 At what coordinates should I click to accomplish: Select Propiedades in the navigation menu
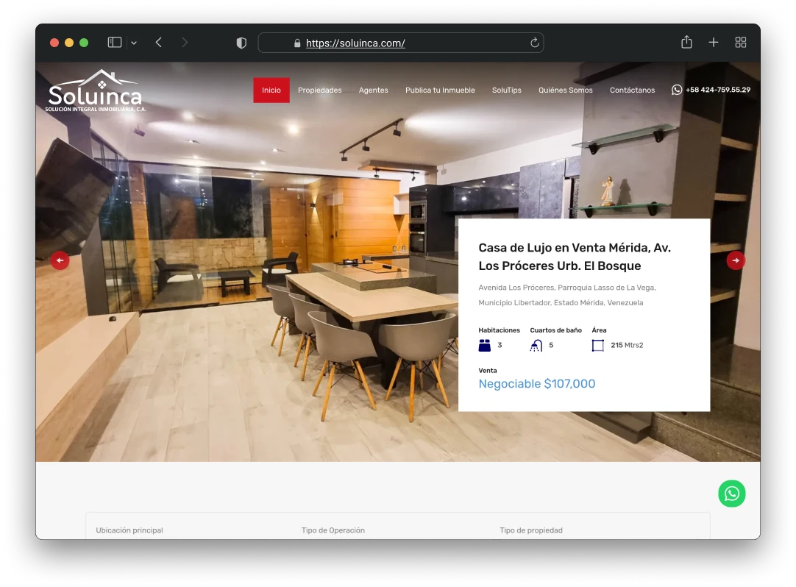coord(320,90)
